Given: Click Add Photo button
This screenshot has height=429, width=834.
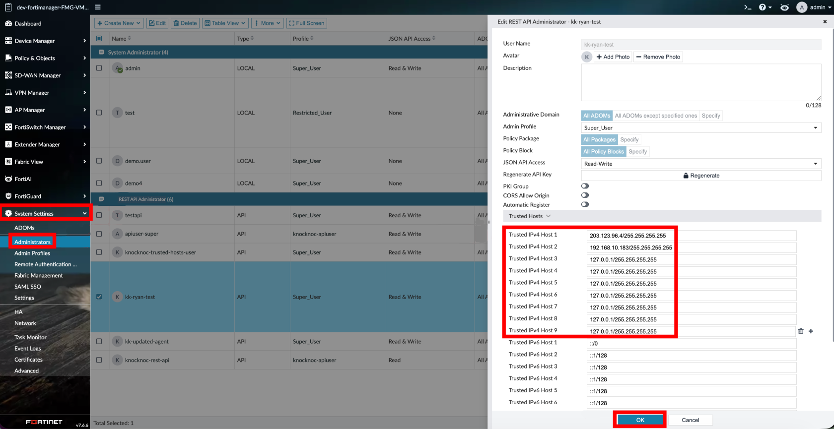Looking at the screenshot, I should pos(613,57).
